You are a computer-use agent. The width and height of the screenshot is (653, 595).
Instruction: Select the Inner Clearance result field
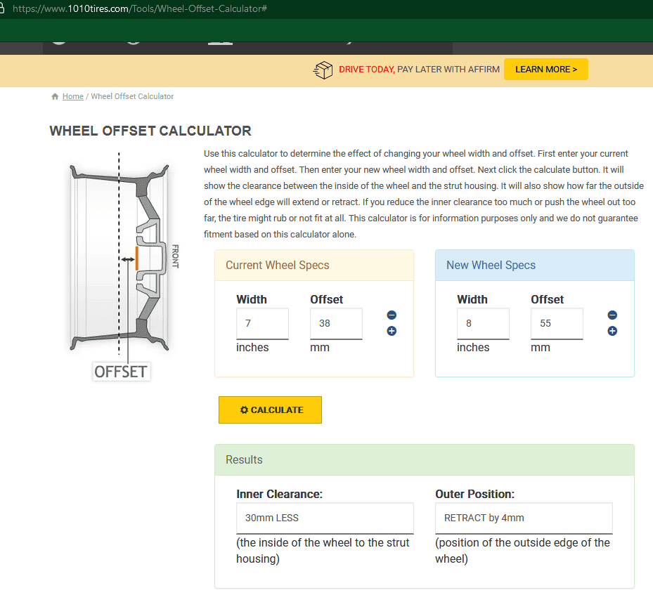[x=325, y=518]
